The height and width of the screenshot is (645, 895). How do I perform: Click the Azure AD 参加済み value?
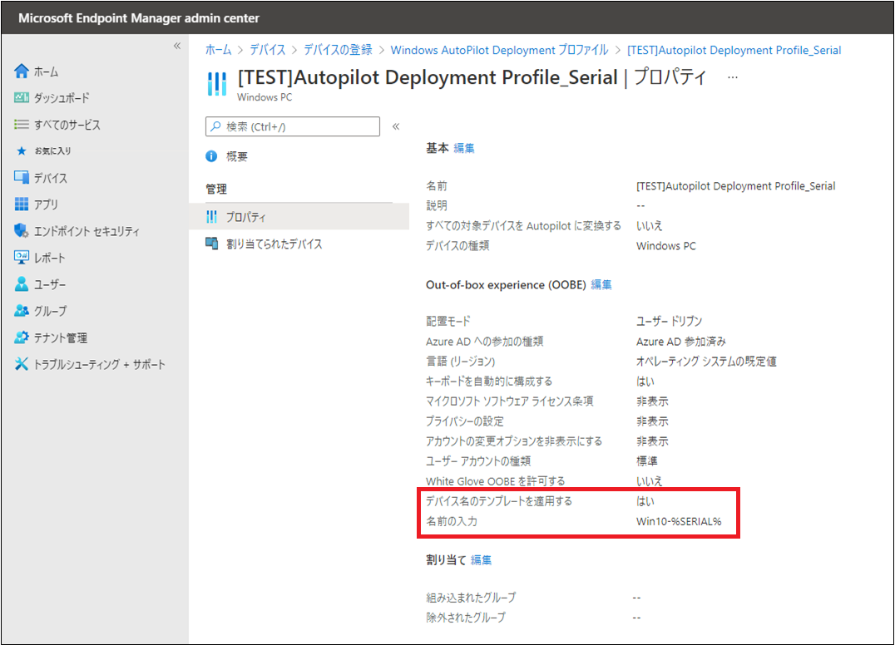(681, 341)
